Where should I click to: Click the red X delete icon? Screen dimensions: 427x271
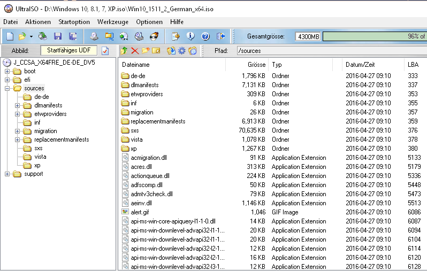(x=135, y=51)
